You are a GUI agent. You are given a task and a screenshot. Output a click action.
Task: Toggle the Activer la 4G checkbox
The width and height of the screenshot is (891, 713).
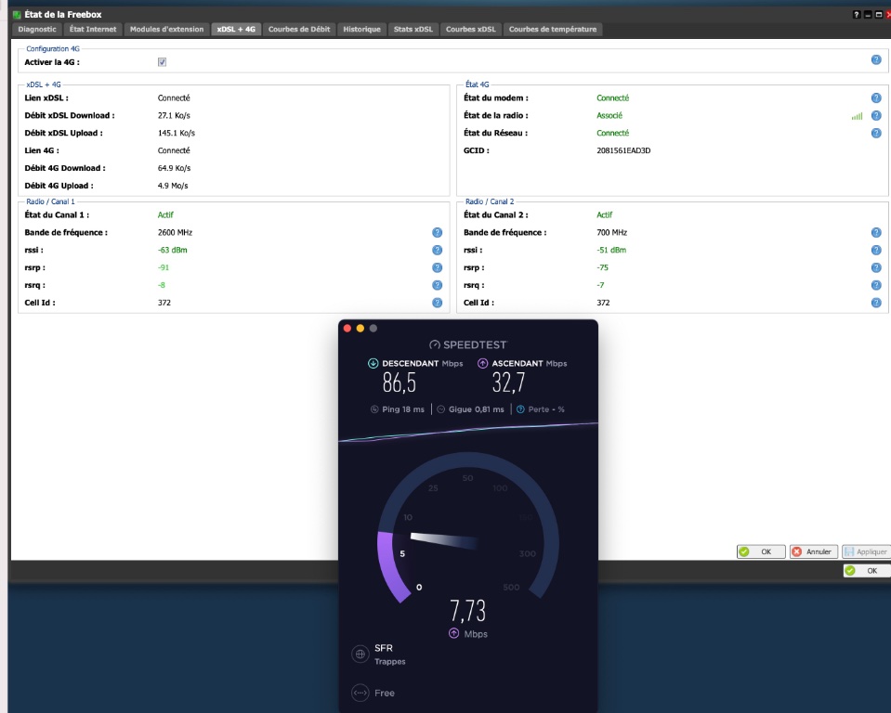(x=163, y=62)
